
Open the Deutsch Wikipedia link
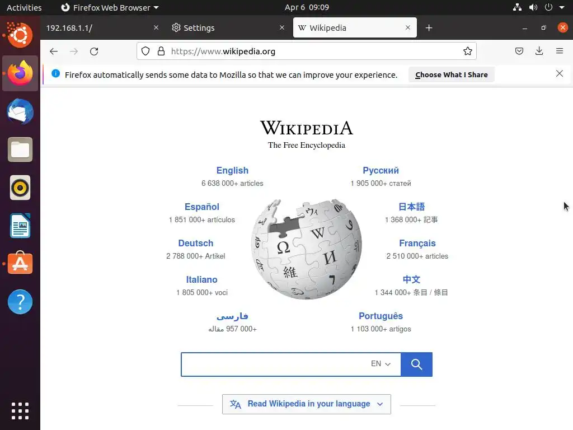click(195, 243)
